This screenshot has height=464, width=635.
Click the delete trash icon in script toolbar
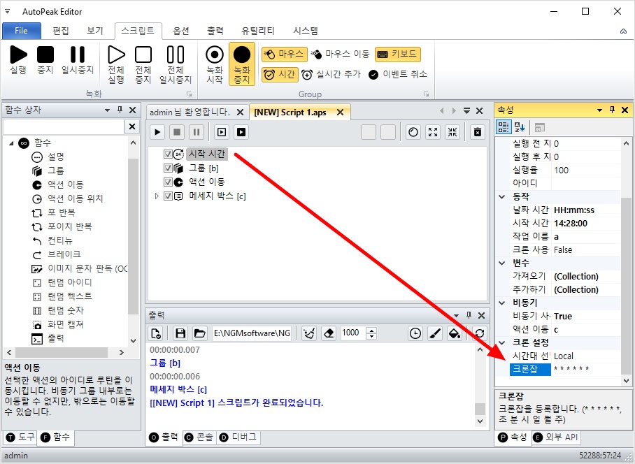[x=478, y=132]
